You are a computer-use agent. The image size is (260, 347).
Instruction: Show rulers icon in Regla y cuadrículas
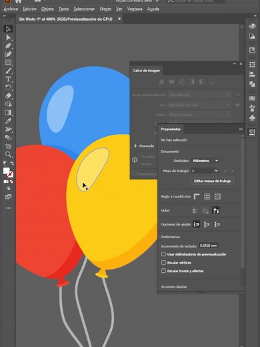(x=196, y=196)
